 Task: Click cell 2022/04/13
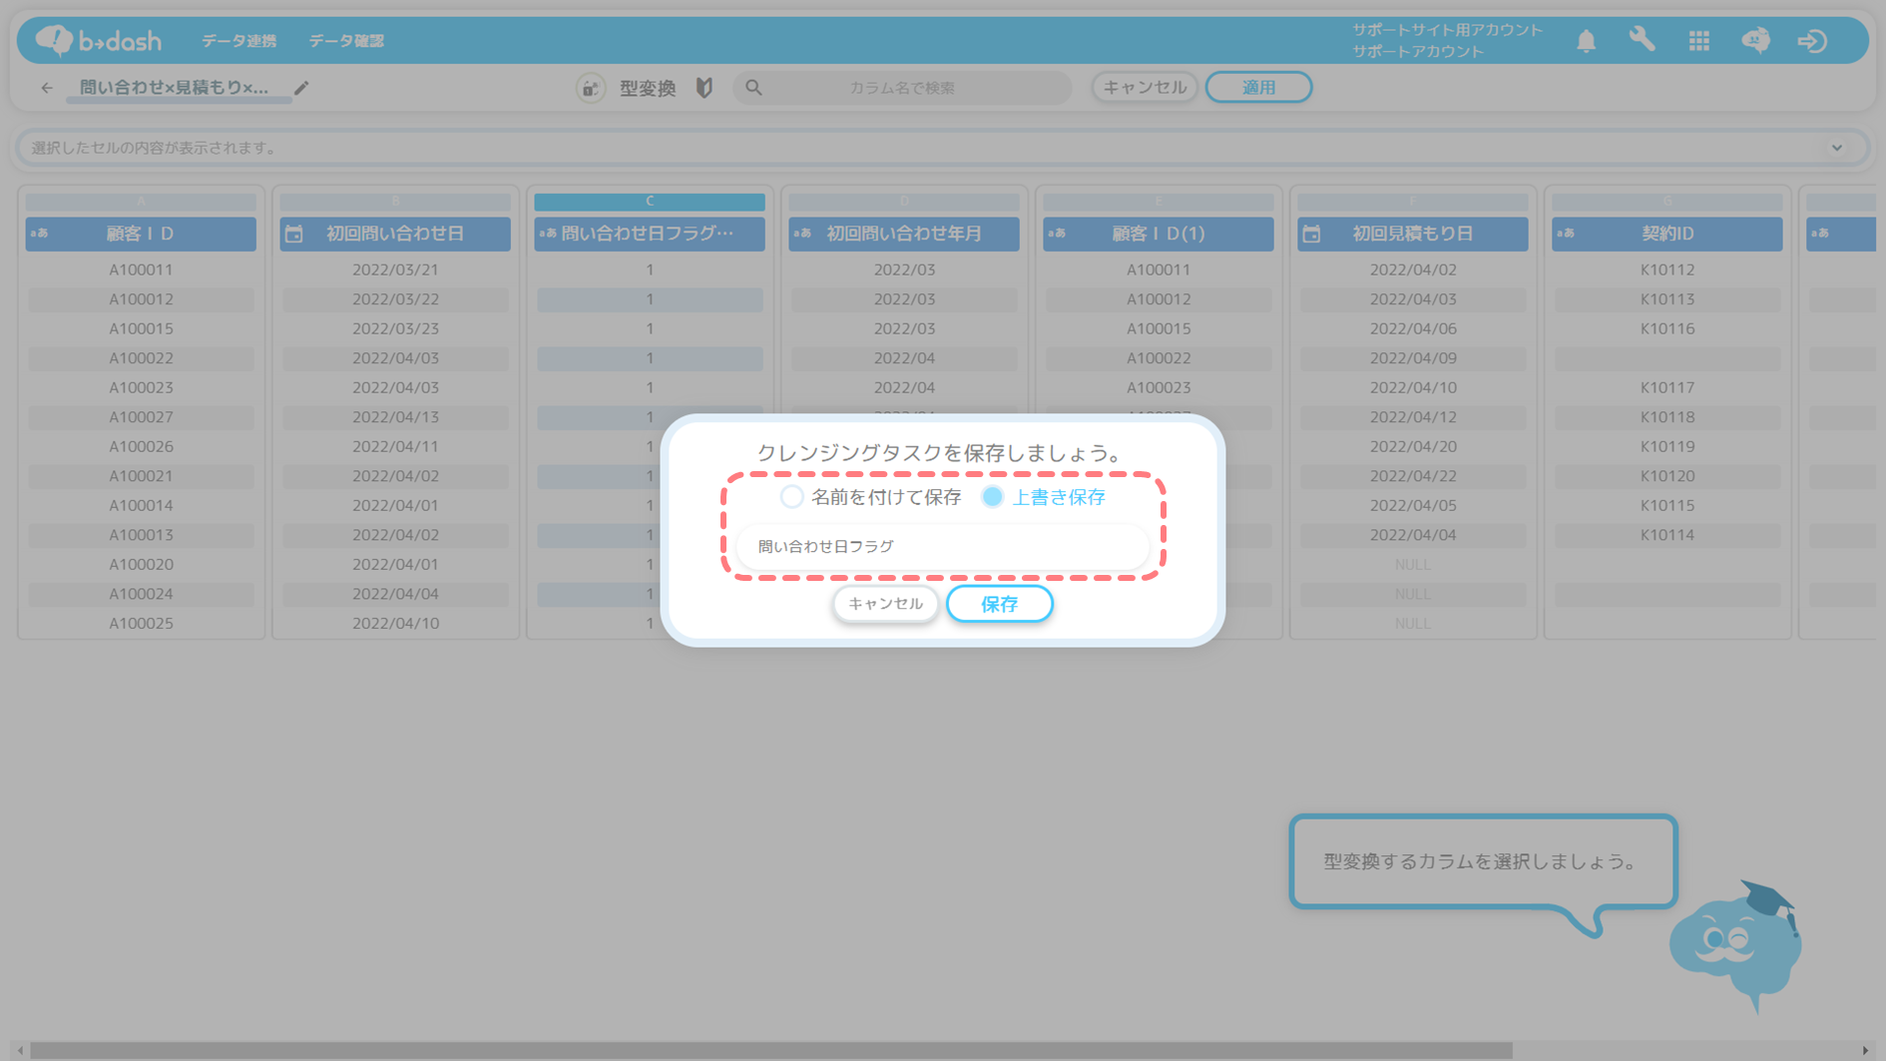395,417
